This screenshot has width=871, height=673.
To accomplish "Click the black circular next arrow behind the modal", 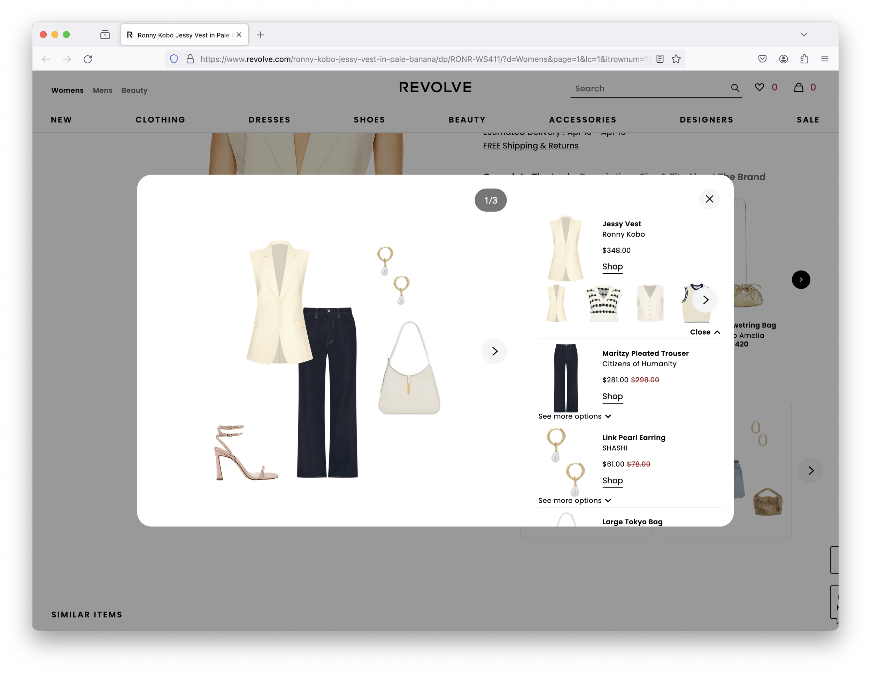I will click(800, 280).
